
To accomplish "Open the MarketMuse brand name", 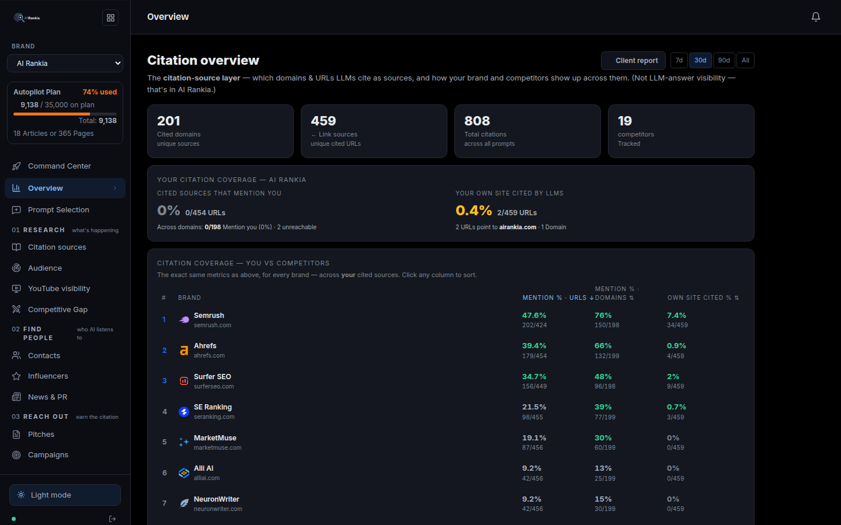I will pyautogui.click(x=215, y=438).
